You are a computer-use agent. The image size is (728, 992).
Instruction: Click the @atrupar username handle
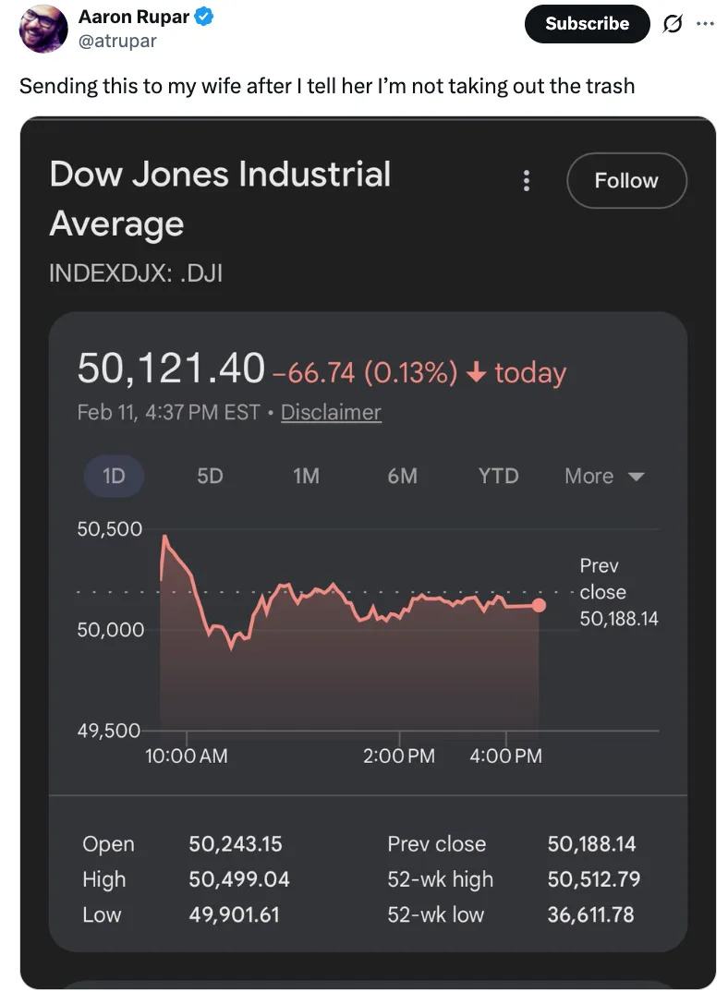point(117,41)
